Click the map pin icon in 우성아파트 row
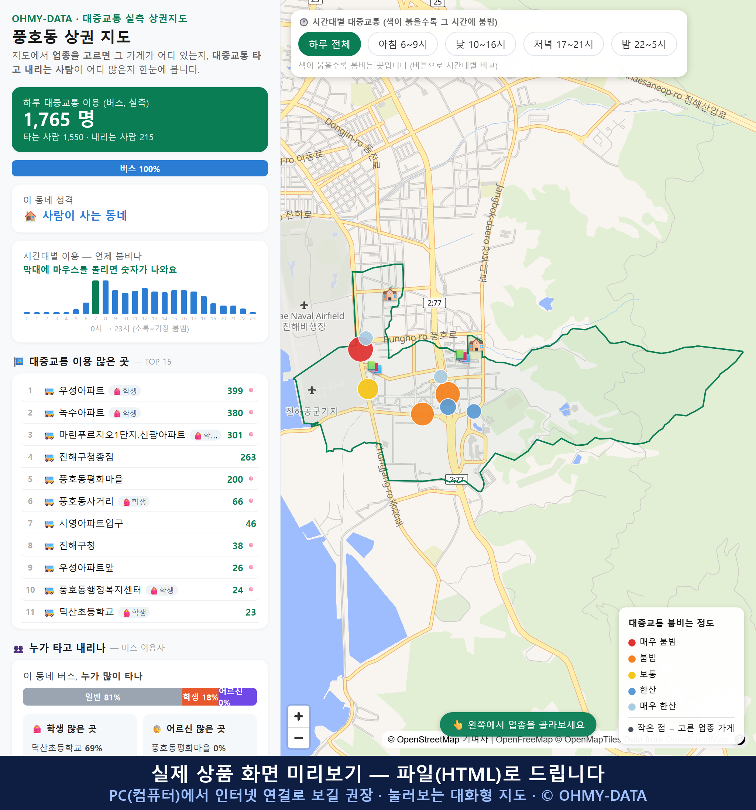The width and height of the screenshot is (756, 810). 251,391
